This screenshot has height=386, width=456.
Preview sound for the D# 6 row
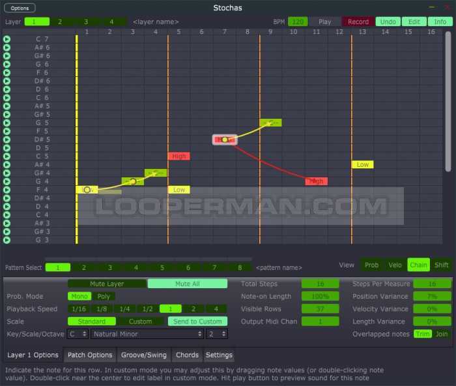[7, 81]
